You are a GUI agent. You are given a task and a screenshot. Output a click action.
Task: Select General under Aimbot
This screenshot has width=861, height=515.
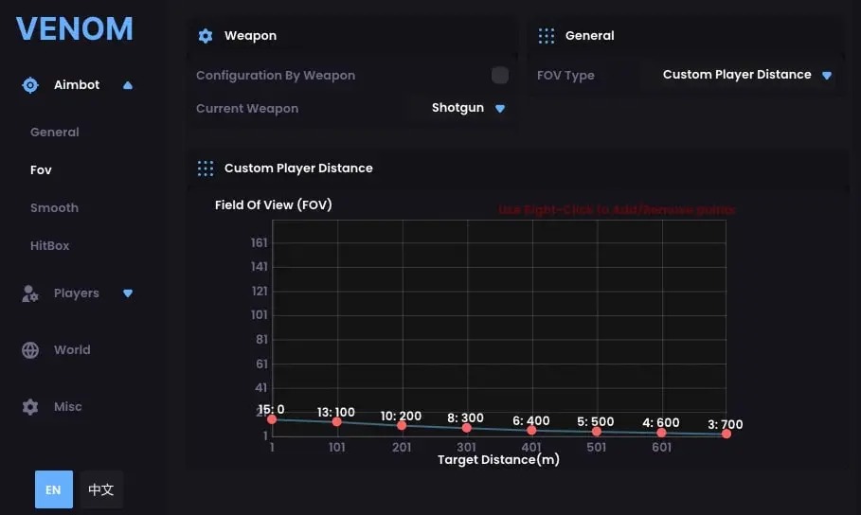[54, 133]
